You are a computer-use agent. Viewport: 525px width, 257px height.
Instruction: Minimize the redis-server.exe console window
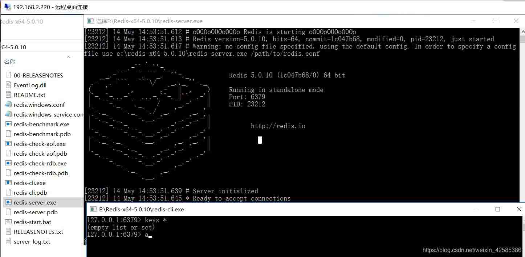(473, 21)
